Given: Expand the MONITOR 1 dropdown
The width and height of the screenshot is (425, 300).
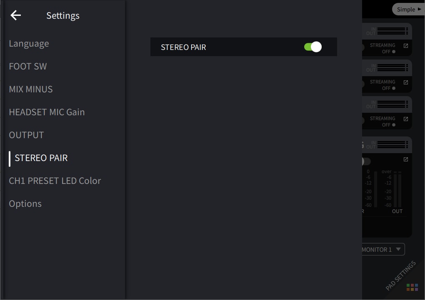Looking at the screenshot, I should point(382,249).
